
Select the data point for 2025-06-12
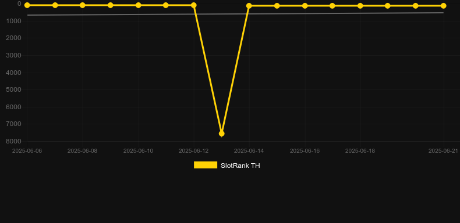[194, 5]
